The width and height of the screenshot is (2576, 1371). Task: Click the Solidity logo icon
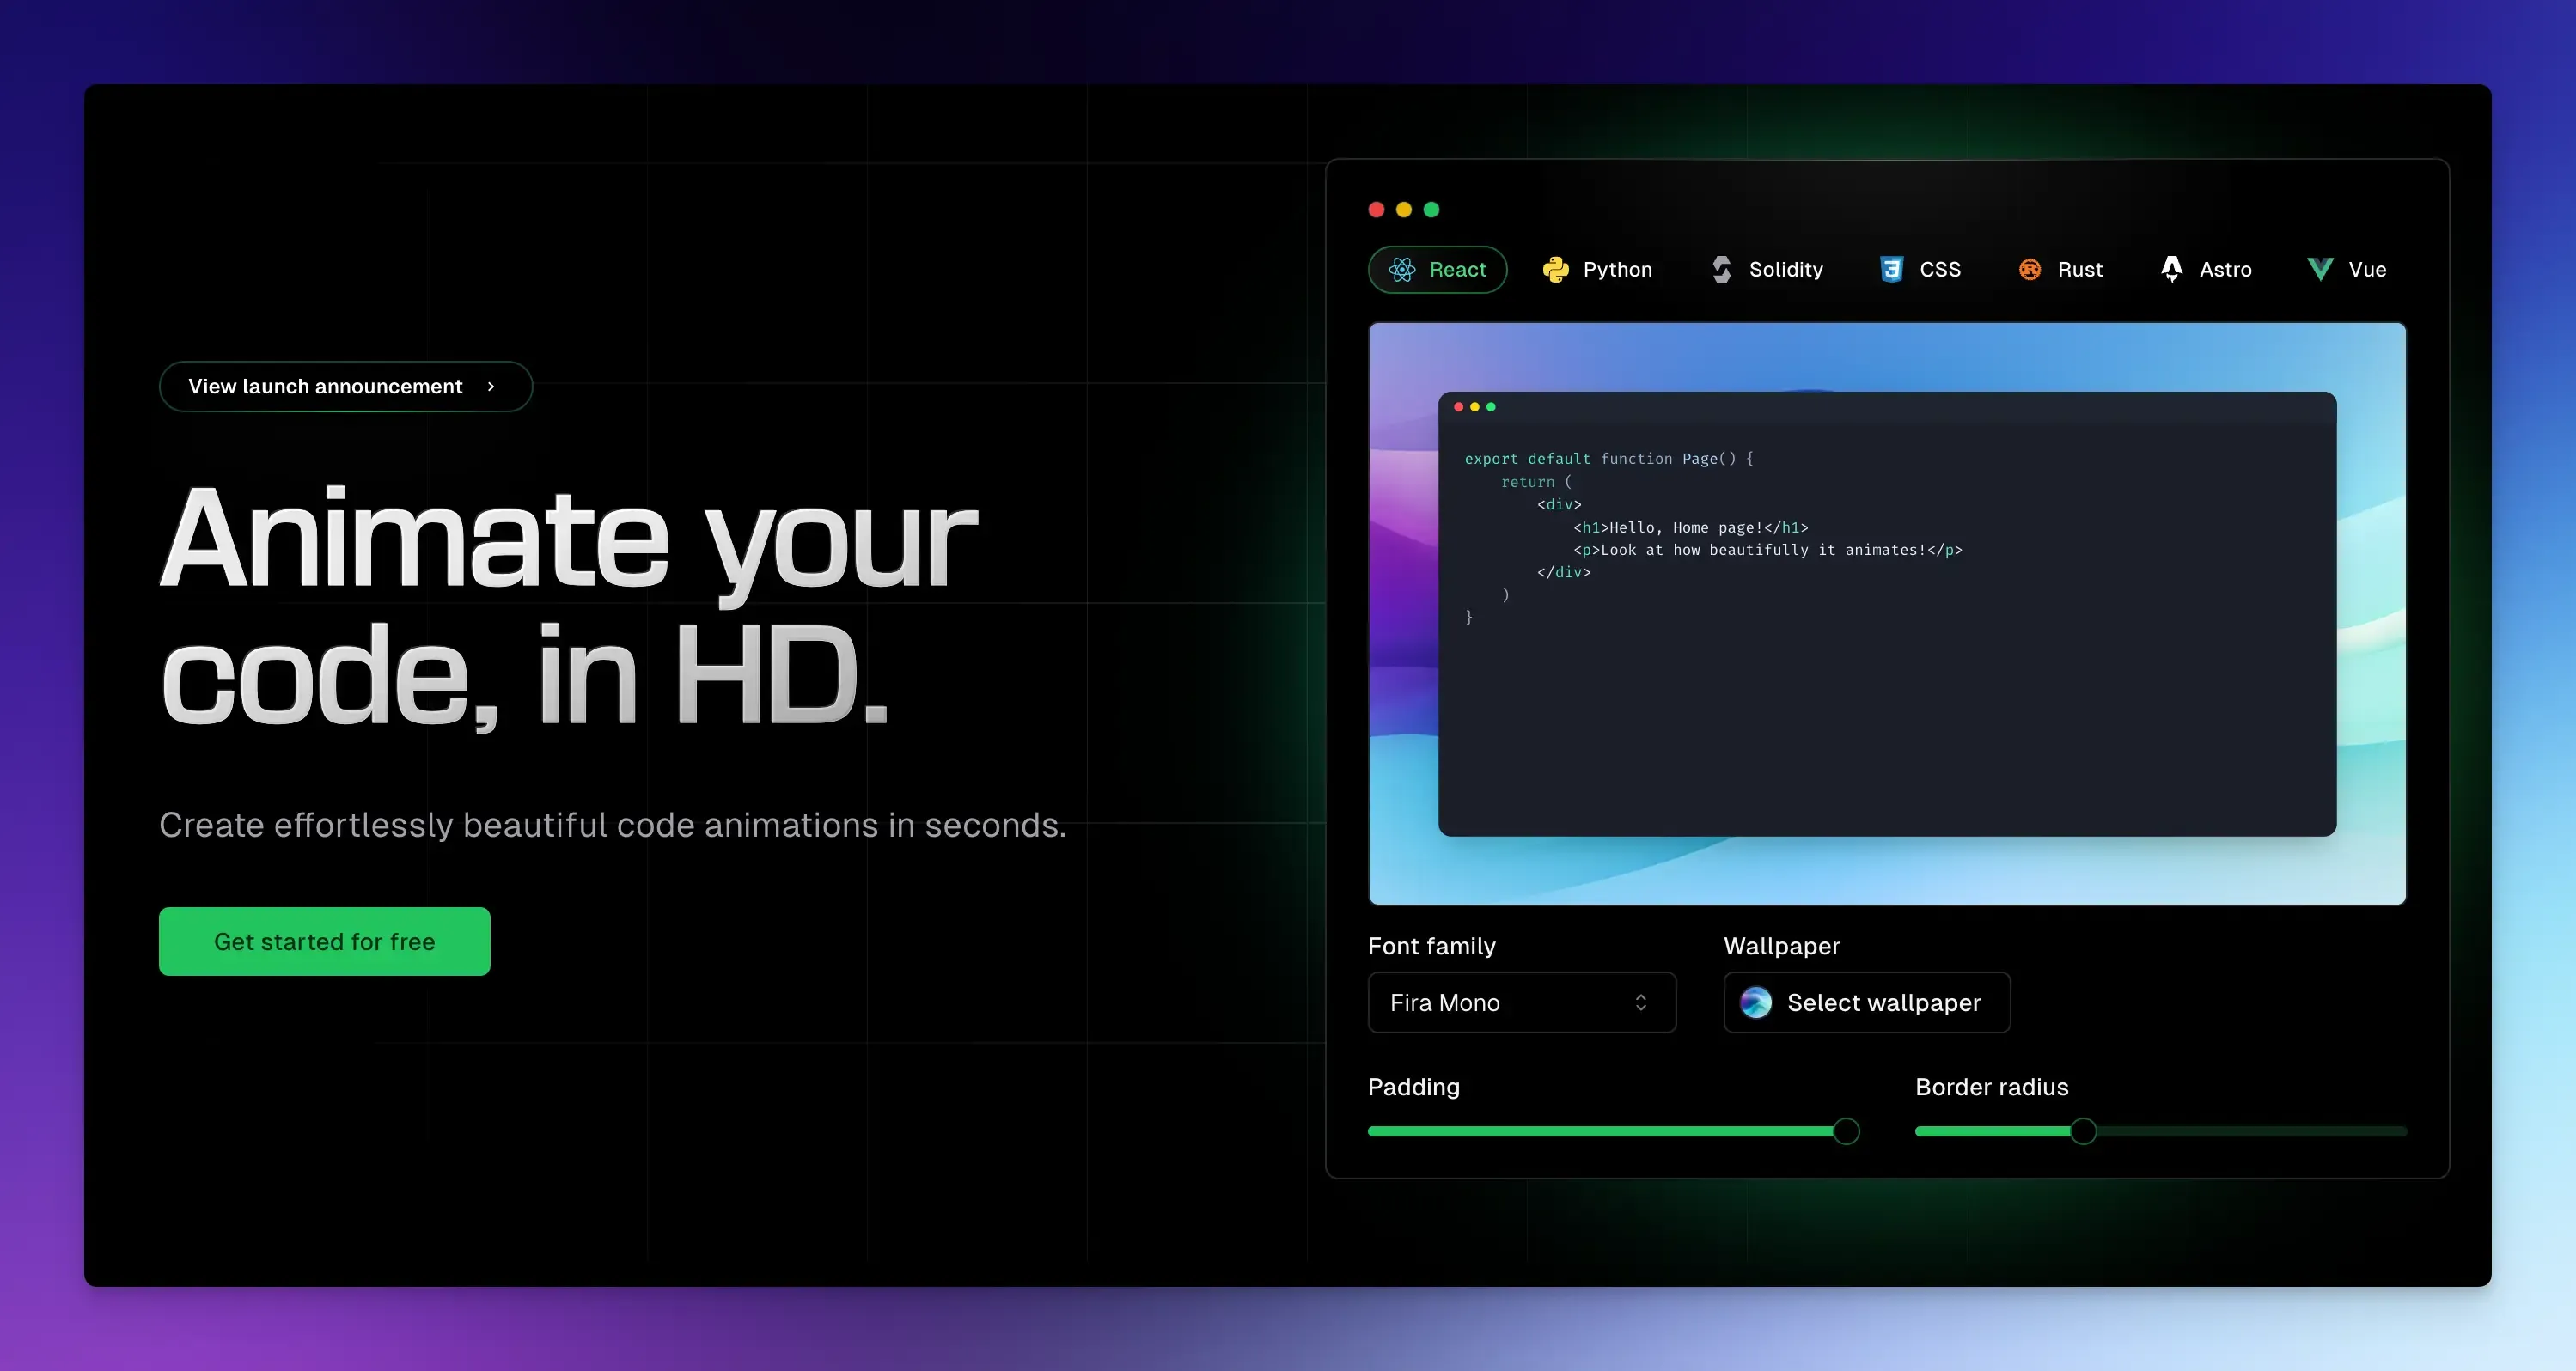point(1721,269)
